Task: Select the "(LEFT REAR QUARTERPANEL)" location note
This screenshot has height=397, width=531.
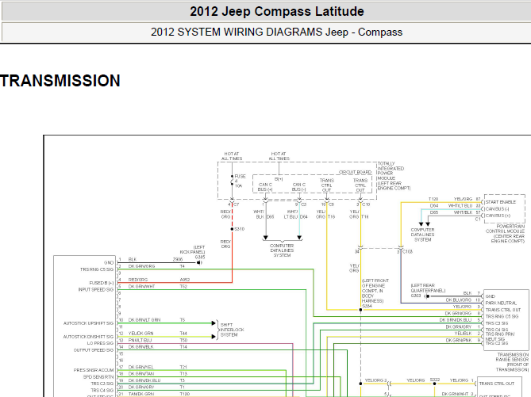Action: pos(428,288)
